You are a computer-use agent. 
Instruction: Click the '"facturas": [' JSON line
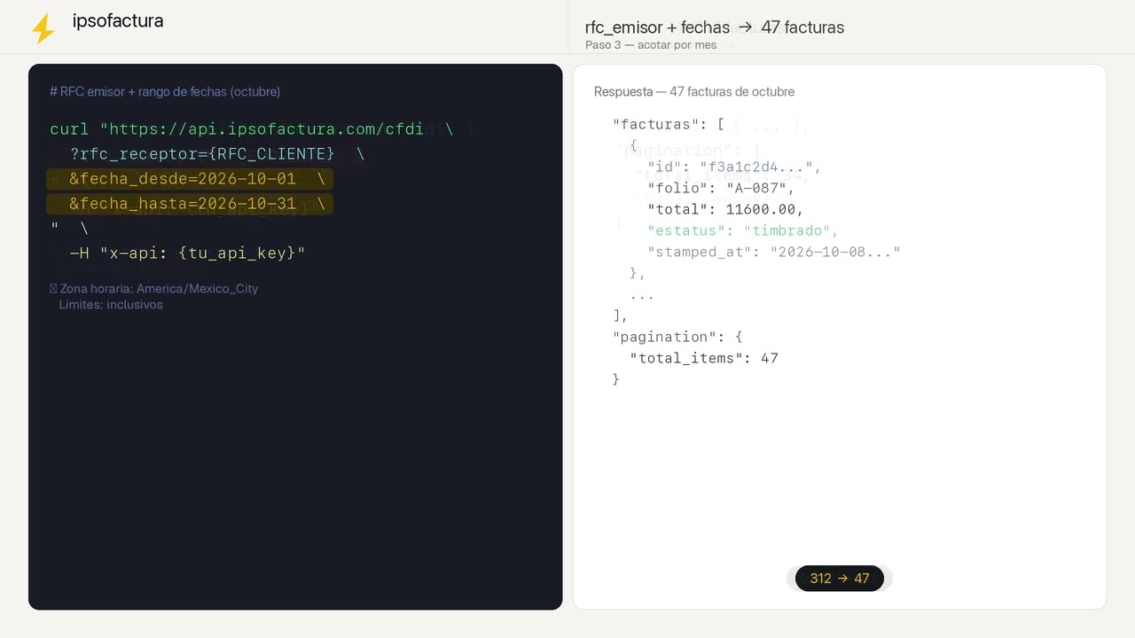pos(669,125)
